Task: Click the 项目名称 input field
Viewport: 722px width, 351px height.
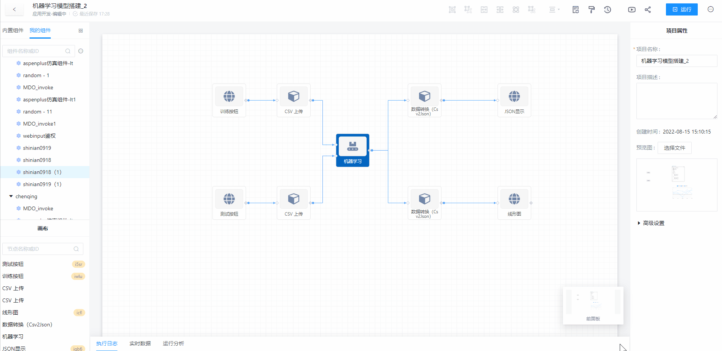Action: coord(677,61)
